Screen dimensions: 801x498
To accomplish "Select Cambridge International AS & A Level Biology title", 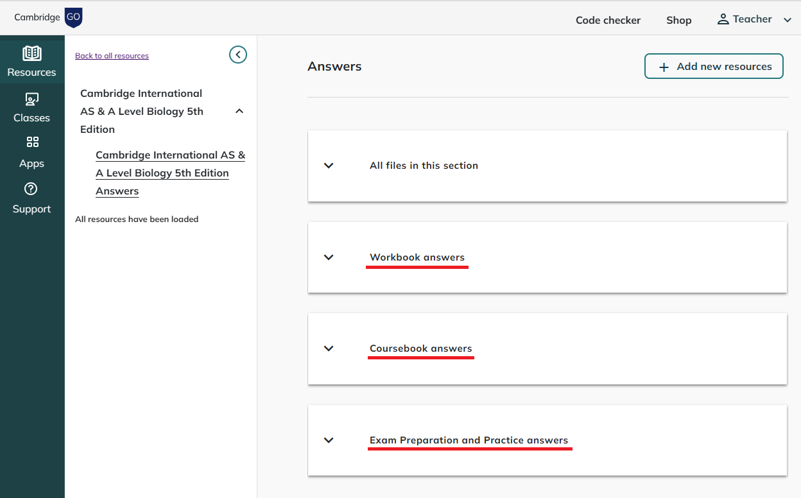I will pos(142,111).
